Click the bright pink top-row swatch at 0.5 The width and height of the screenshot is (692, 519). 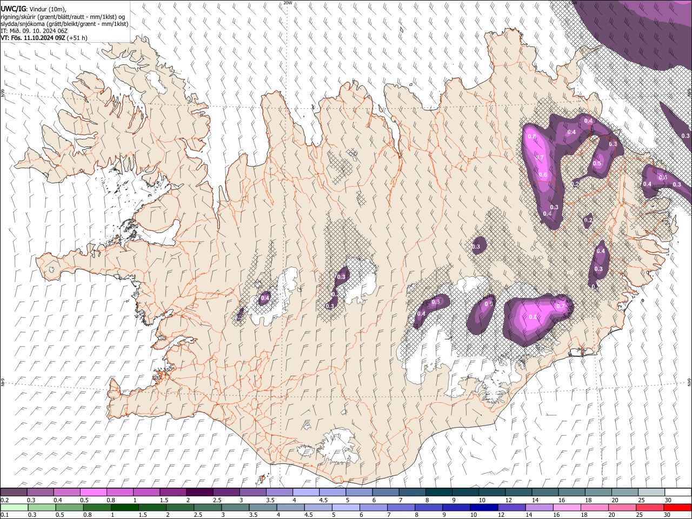pyautogui.click(x=93, y=492)
